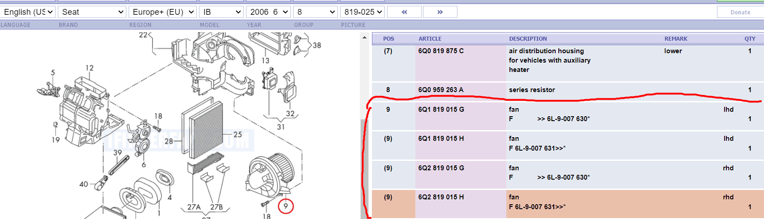Click the scrollbar up arrow above parts diagram
Image resolution: width=764 pixels, height=219 pixels.
tap(364, 38)
